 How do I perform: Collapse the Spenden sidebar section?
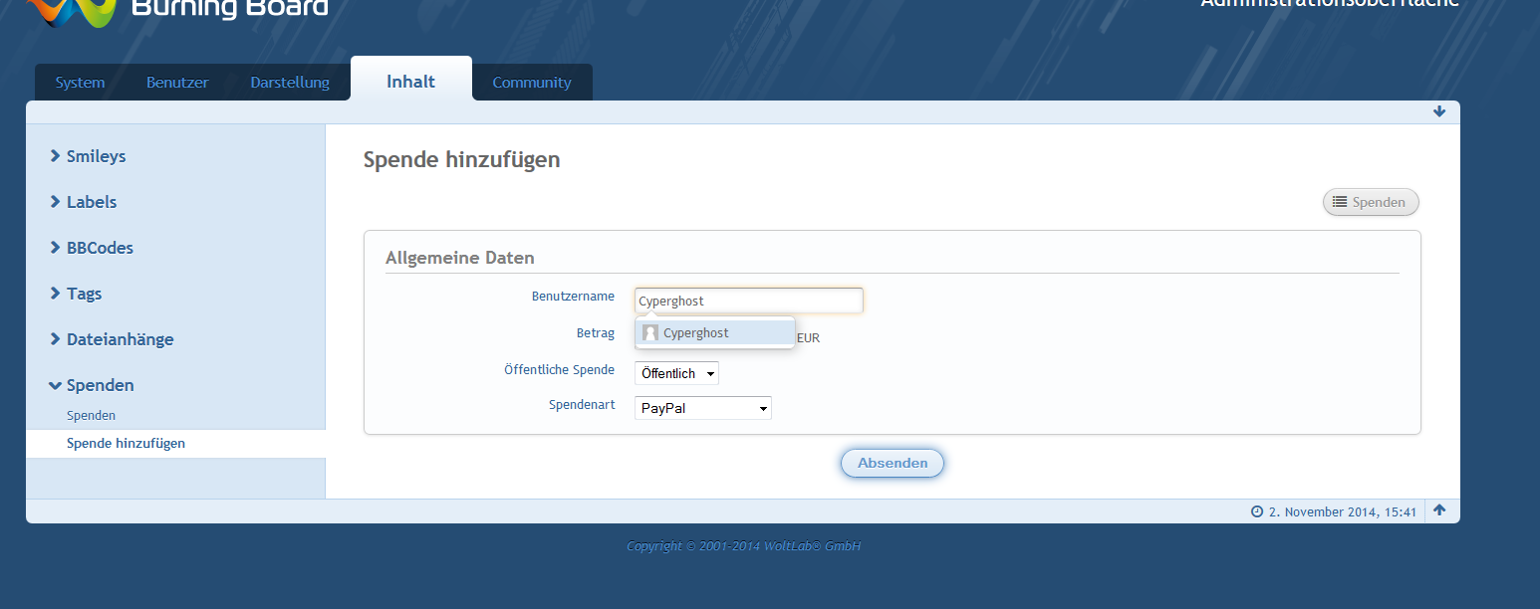coord(92,385)
